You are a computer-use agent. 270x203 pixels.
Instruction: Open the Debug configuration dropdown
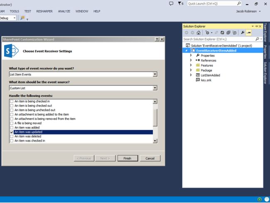pyautogui.click(x=15, y=18)
